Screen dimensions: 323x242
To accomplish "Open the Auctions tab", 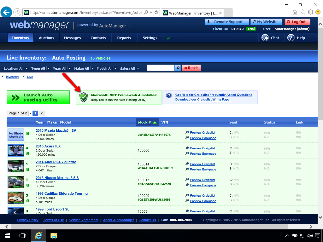I will [x=47, y=38].
